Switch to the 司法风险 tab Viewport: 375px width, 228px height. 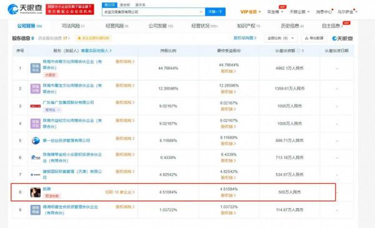pos(73,26)
